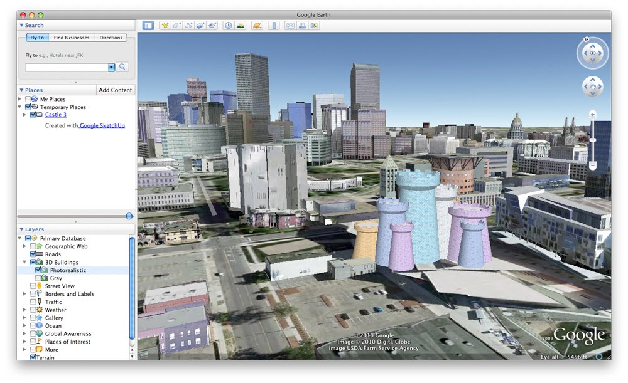Click the Add Placemark pushpin icon
Image resolution: width=628 pixels, height=383 pixels.
tap(165, 26)
